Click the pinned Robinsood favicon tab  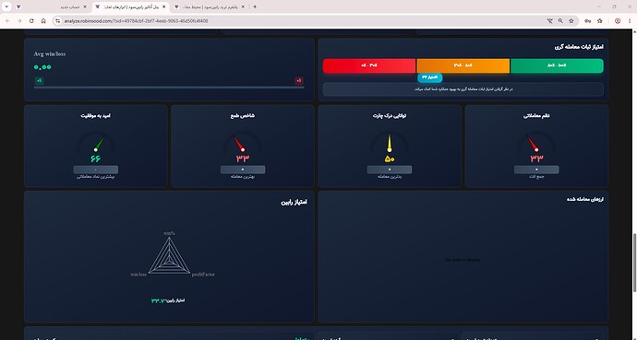tap(18, 6)
